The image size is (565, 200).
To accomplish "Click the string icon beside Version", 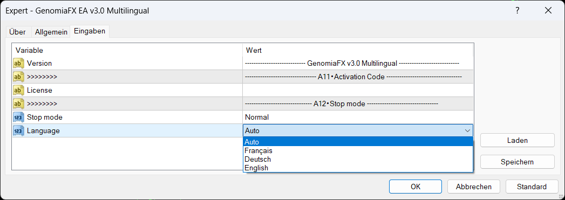I will [18, 63].
